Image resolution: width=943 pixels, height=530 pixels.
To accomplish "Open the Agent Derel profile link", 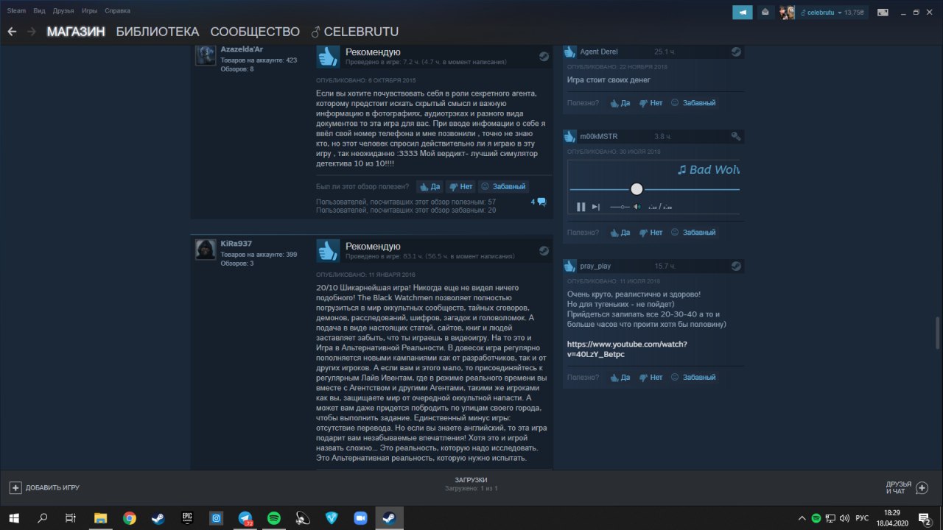I will [x=599, y=52].
